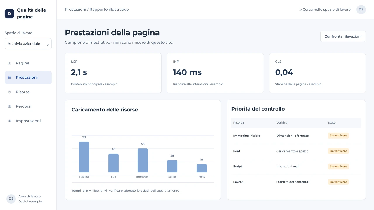
Task: Click the Caricamento e spazio cell
Action: click(292, 151)
